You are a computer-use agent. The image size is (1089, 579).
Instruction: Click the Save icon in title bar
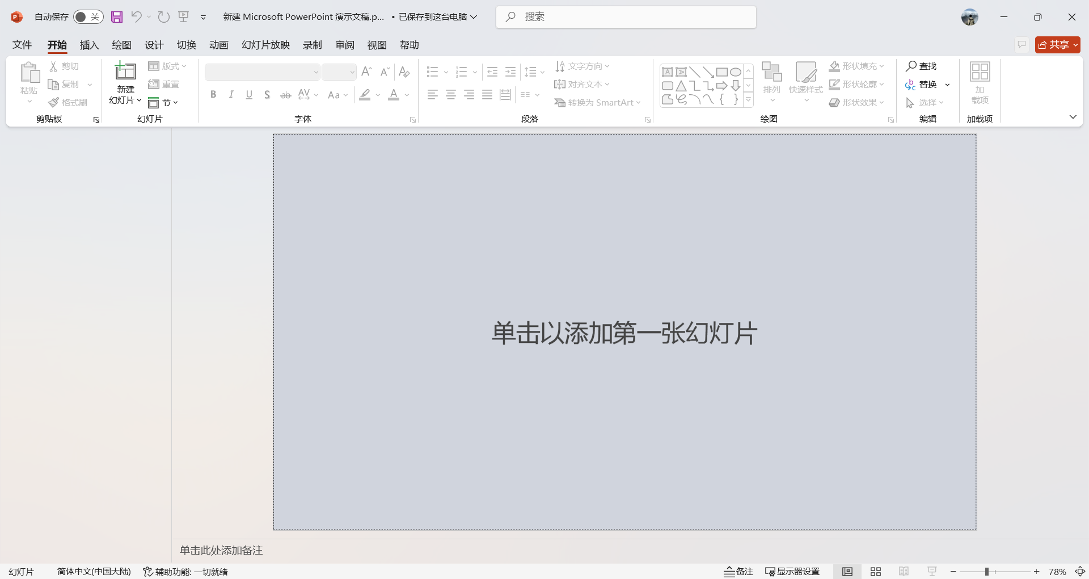tap(117, 17)
